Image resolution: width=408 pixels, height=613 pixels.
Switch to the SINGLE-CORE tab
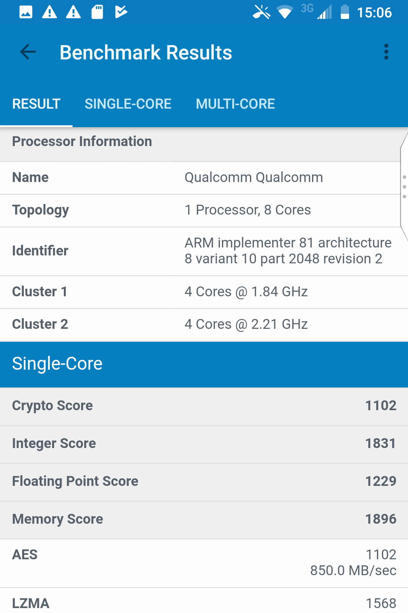128,104
